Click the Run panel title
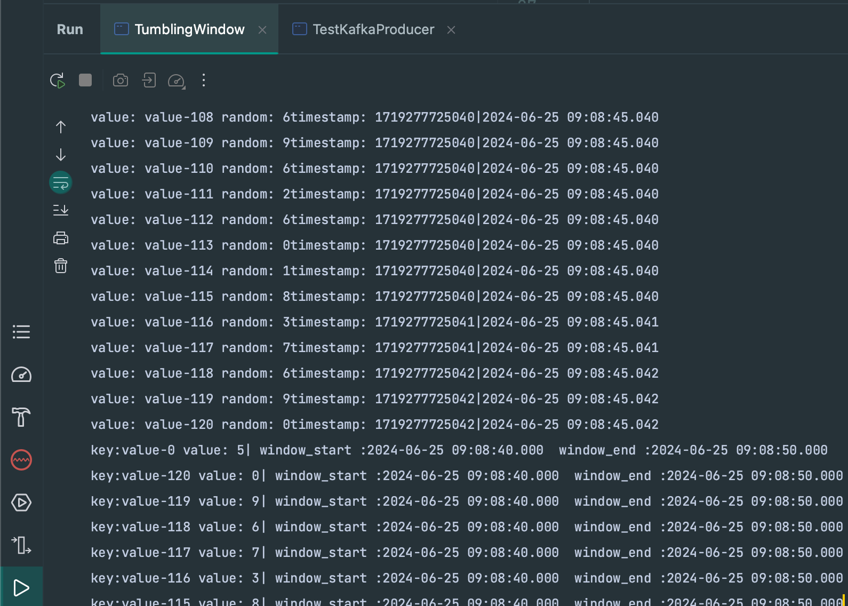Viewport: 848px width, 606px height. (x=70, y=29)
